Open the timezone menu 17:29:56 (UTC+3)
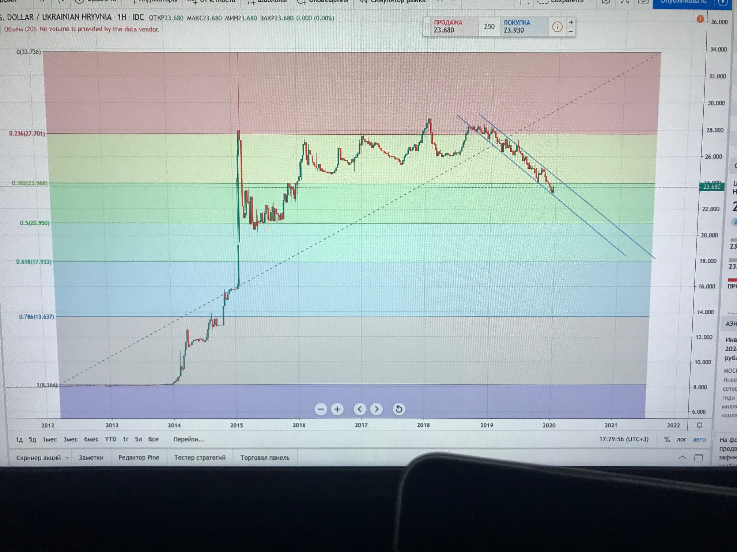The image size is (737, 552). pyautogui.click(x=624, y=439)
